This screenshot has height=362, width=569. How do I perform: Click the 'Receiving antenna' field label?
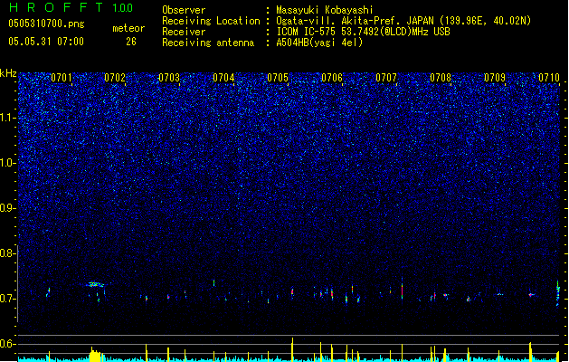click(x=208, y=43)
